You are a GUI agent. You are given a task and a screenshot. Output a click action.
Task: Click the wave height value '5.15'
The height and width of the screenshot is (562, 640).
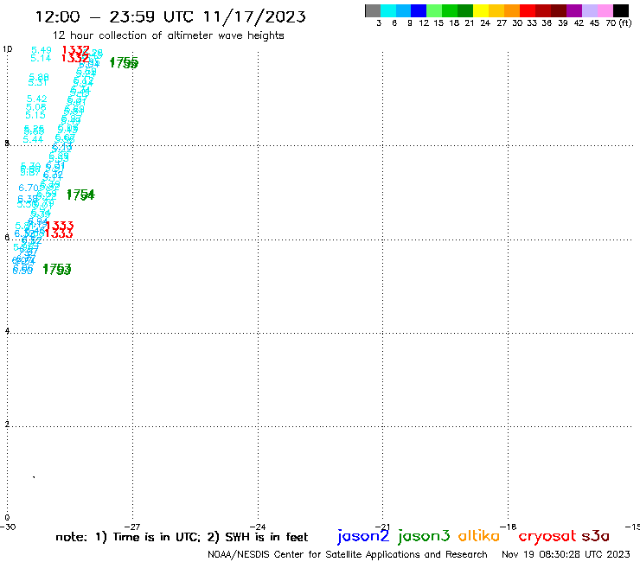35,115
